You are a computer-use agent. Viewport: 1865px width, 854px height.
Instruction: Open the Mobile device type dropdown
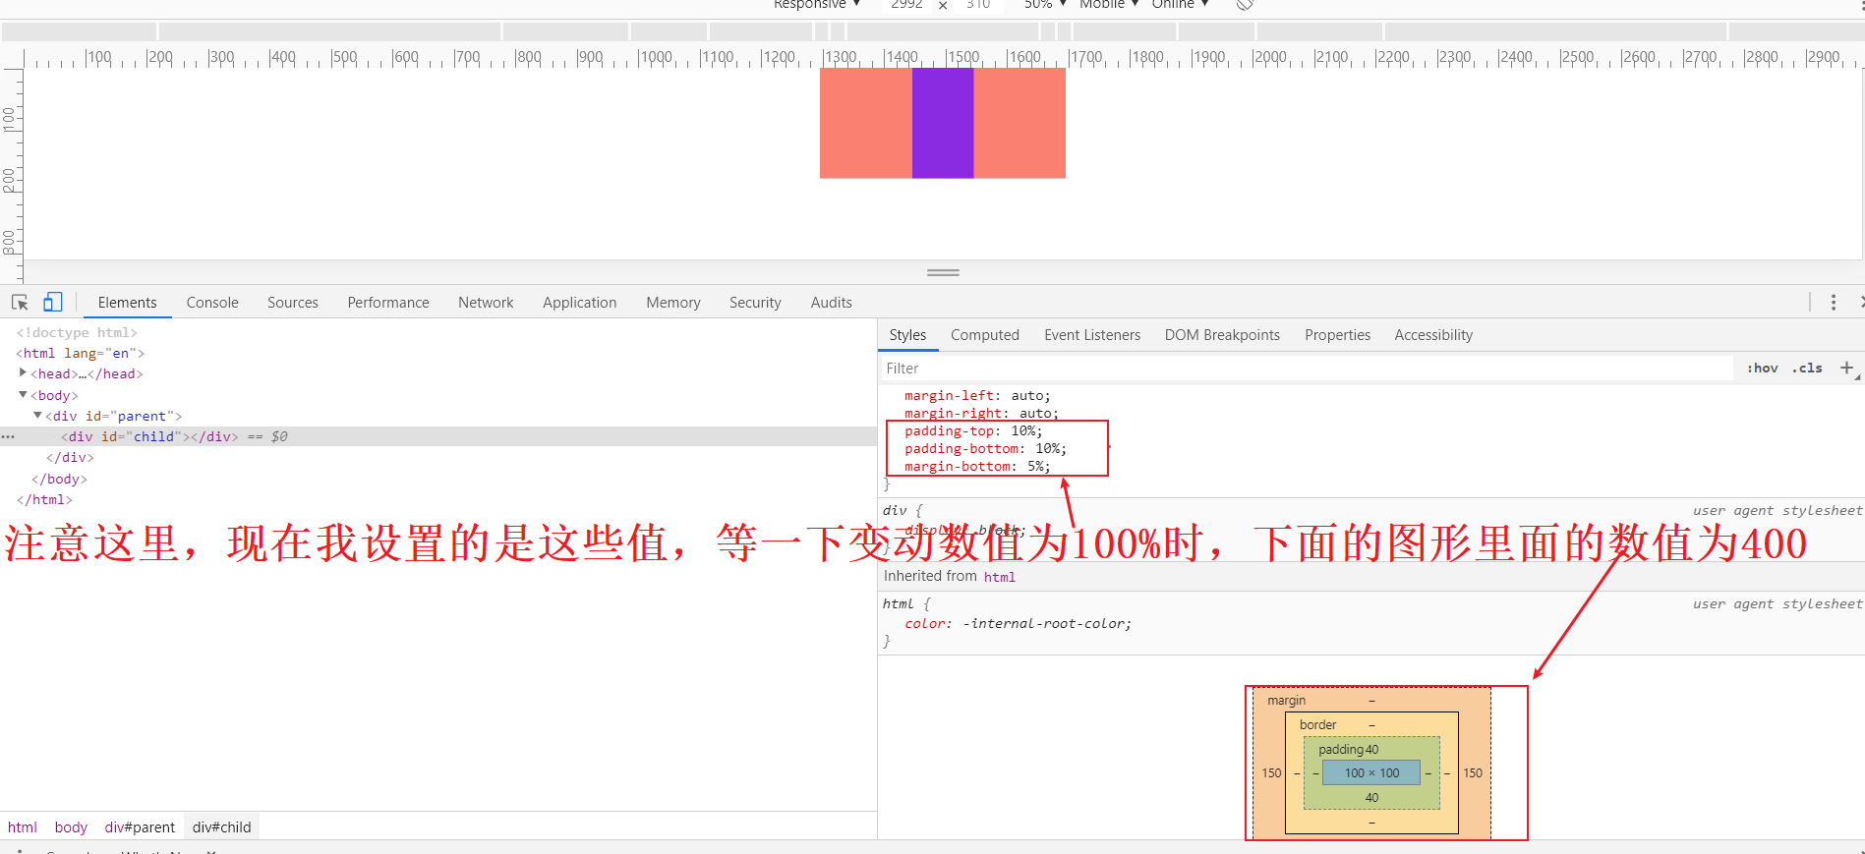click(x=1109, y=4)
